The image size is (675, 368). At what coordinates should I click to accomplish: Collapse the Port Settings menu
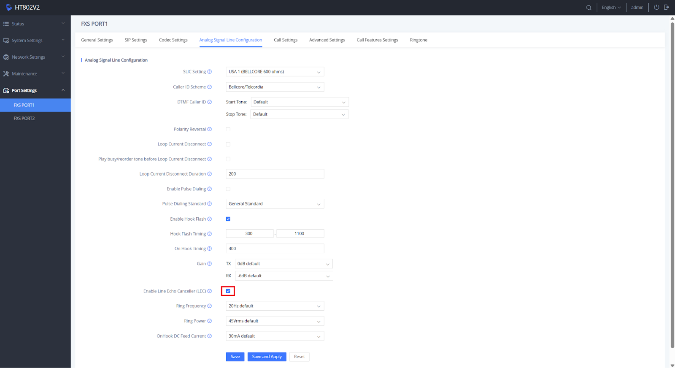pyautogui.click(x=35, y=90)
